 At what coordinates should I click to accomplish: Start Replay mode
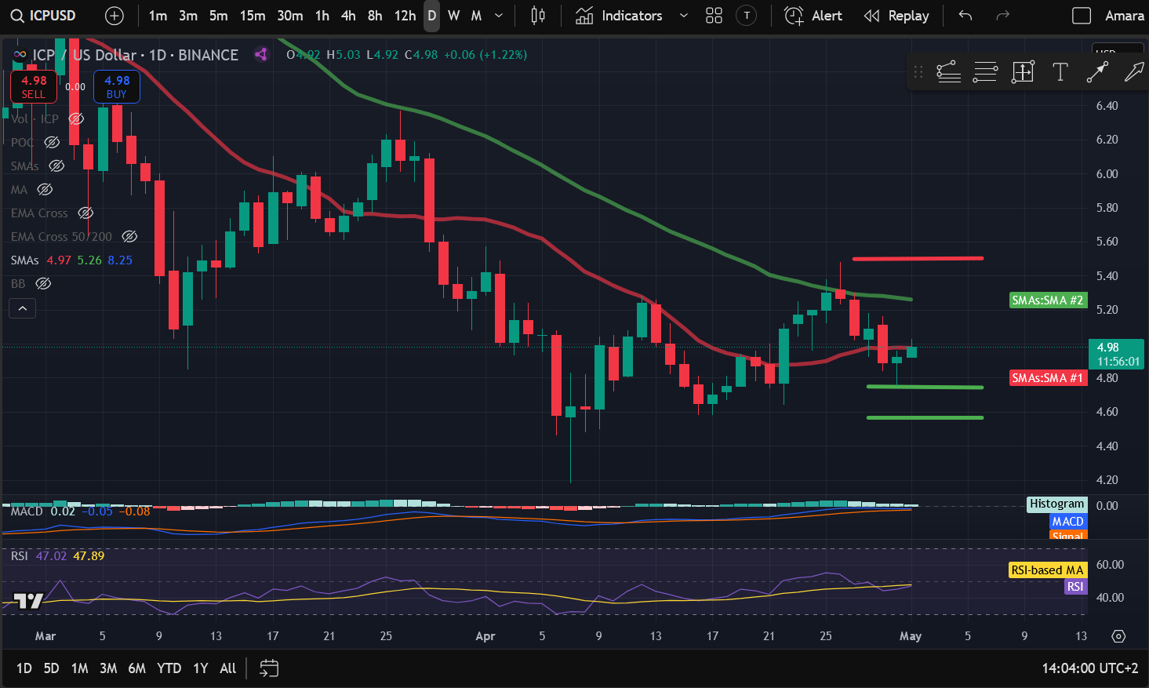coord(896,15)
